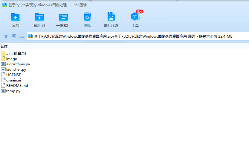Click the 删除 (Delete) trash icon
249x154 pixels.
[x=87, y=17]
